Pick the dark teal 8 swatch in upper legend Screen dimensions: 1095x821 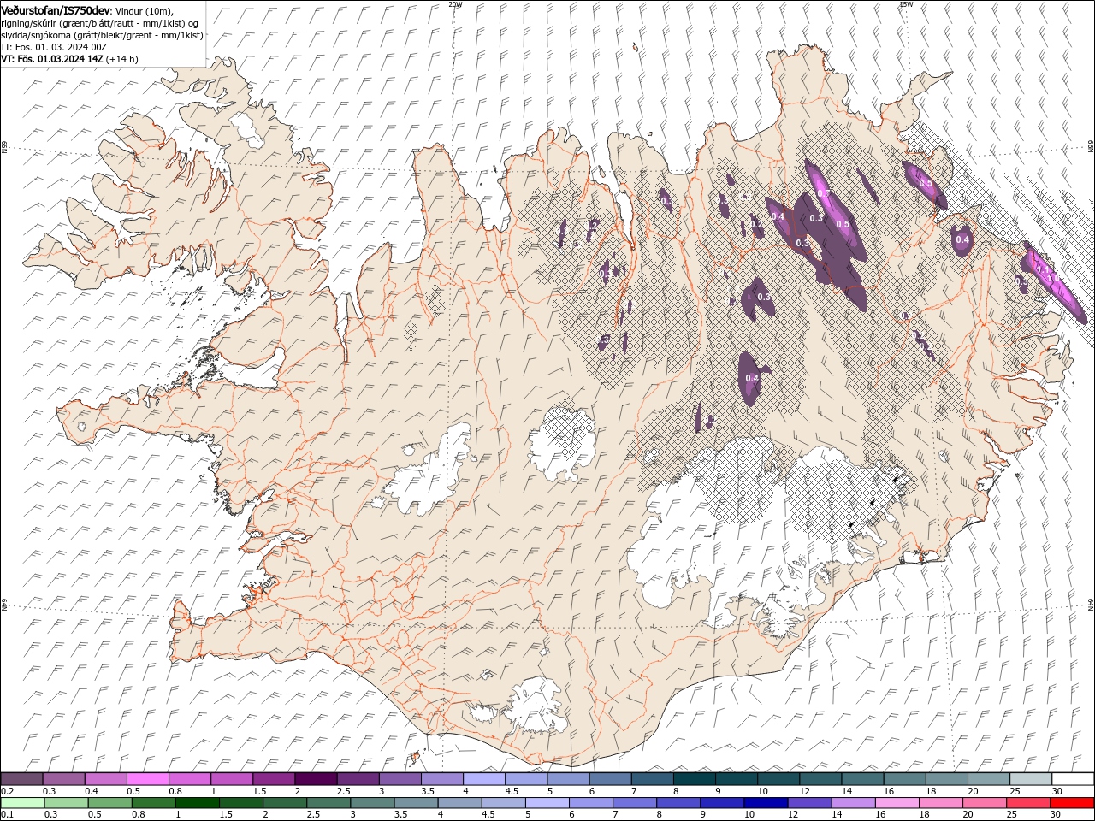[695, 779]
